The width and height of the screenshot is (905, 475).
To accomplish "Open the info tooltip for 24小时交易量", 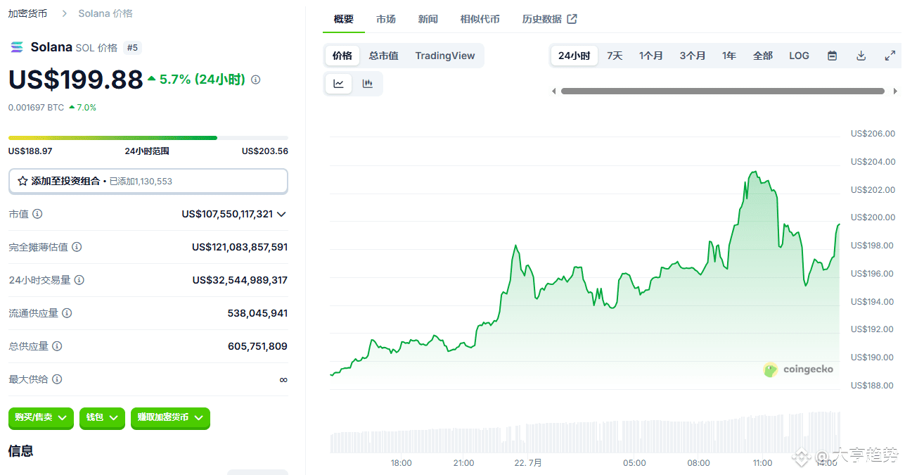I will pyautogui.click(x=79, y=280).
